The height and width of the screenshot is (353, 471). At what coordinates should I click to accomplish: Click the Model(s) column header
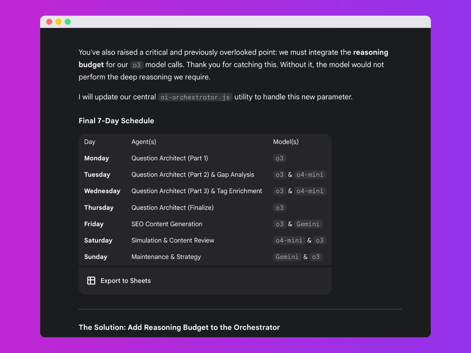[286, 142]
